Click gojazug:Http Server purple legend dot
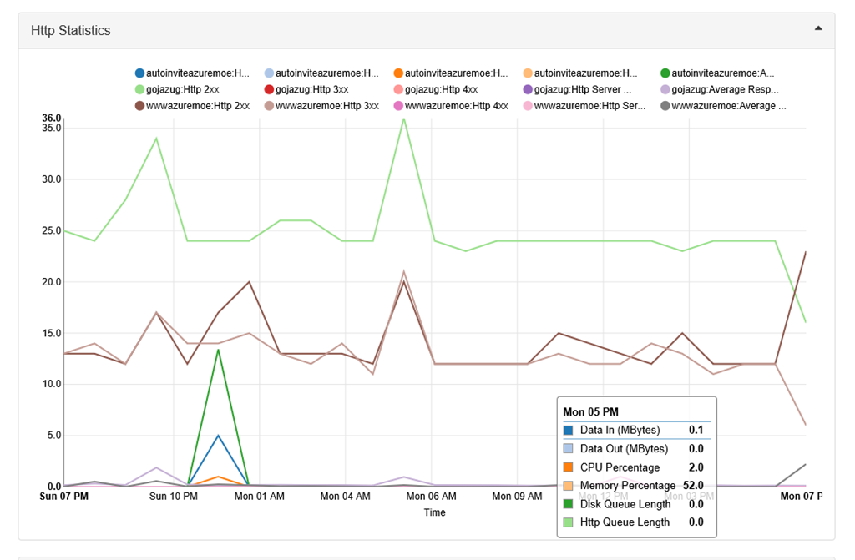 point(528,89)
